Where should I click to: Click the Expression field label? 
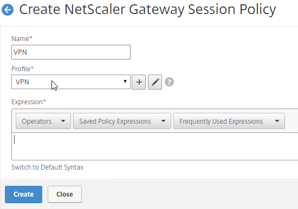[x=29, y=102]
